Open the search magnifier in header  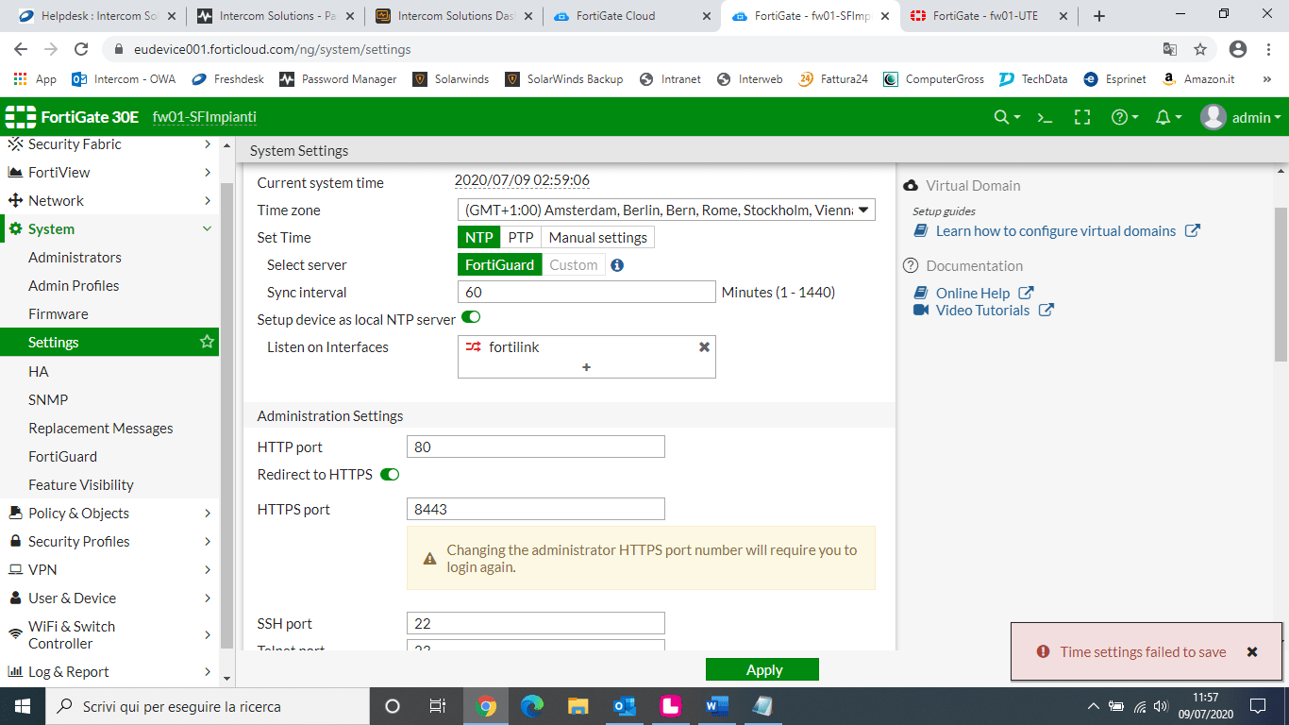pyautogui.click(x=1002, y=117)
